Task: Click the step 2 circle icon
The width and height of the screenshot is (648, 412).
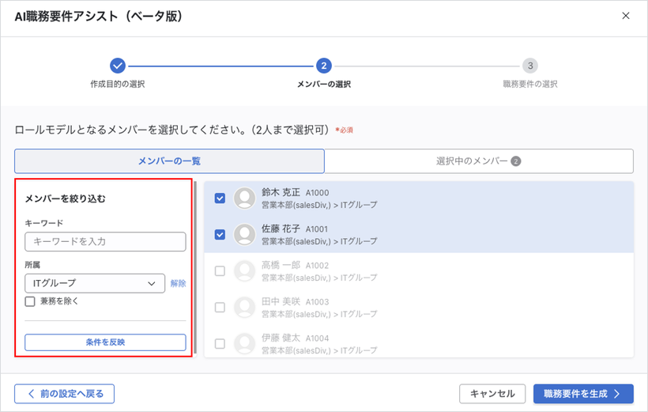Action: pos(324,66)
